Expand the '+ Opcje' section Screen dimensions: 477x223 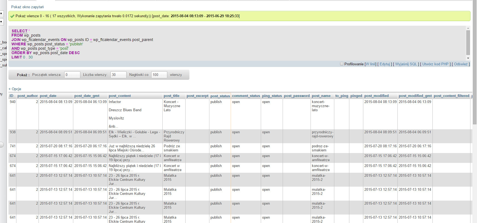15,89
